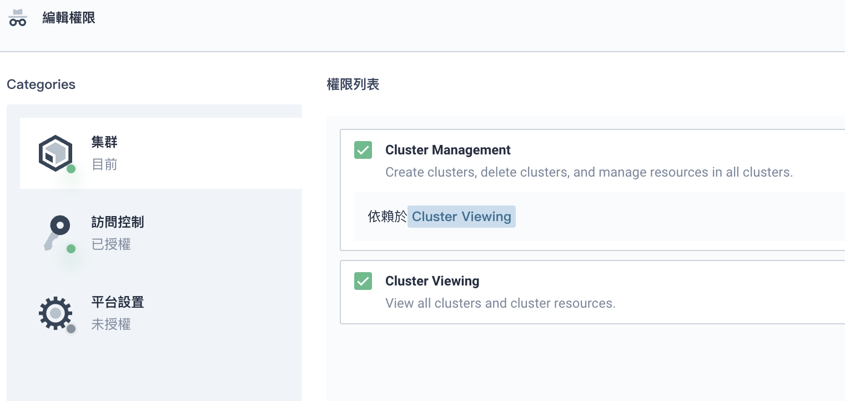
Task: Click the 編輯權限 dialog title
Action: (x=69, y=18)
